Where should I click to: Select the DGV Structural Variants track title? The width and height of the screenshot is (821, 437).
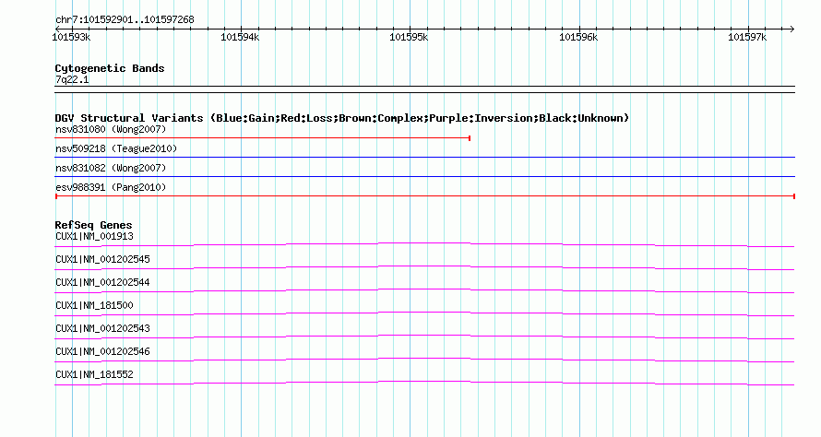pos(342,118)
